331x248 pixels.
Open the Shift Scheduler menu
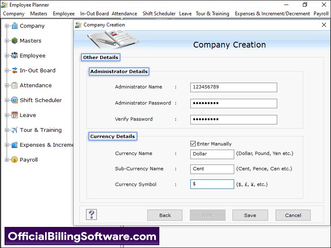159,14
